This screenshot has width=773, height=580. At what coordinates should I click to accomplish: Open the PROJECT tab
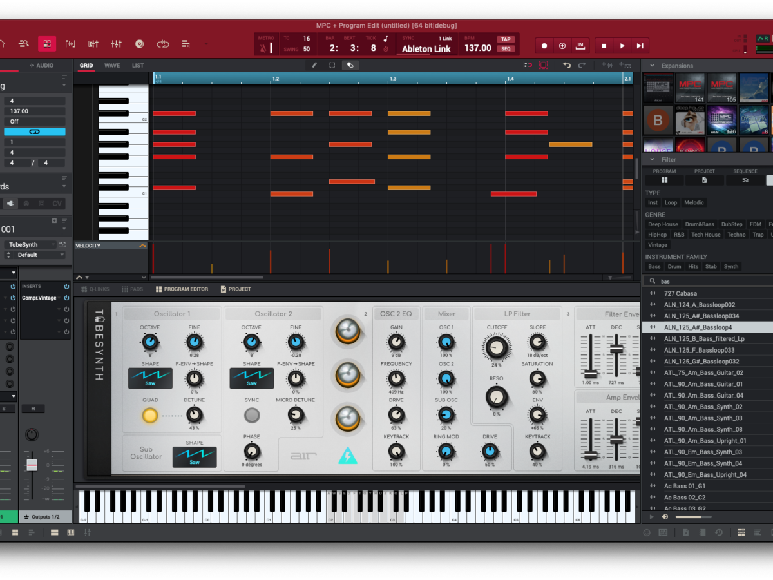[x=236, y=289]
